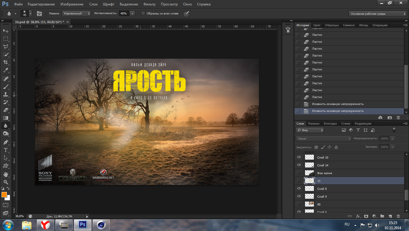Screen dimensions: 409x231
Task: Enable Sample All Layers checkbox
Action: point(143,14)
